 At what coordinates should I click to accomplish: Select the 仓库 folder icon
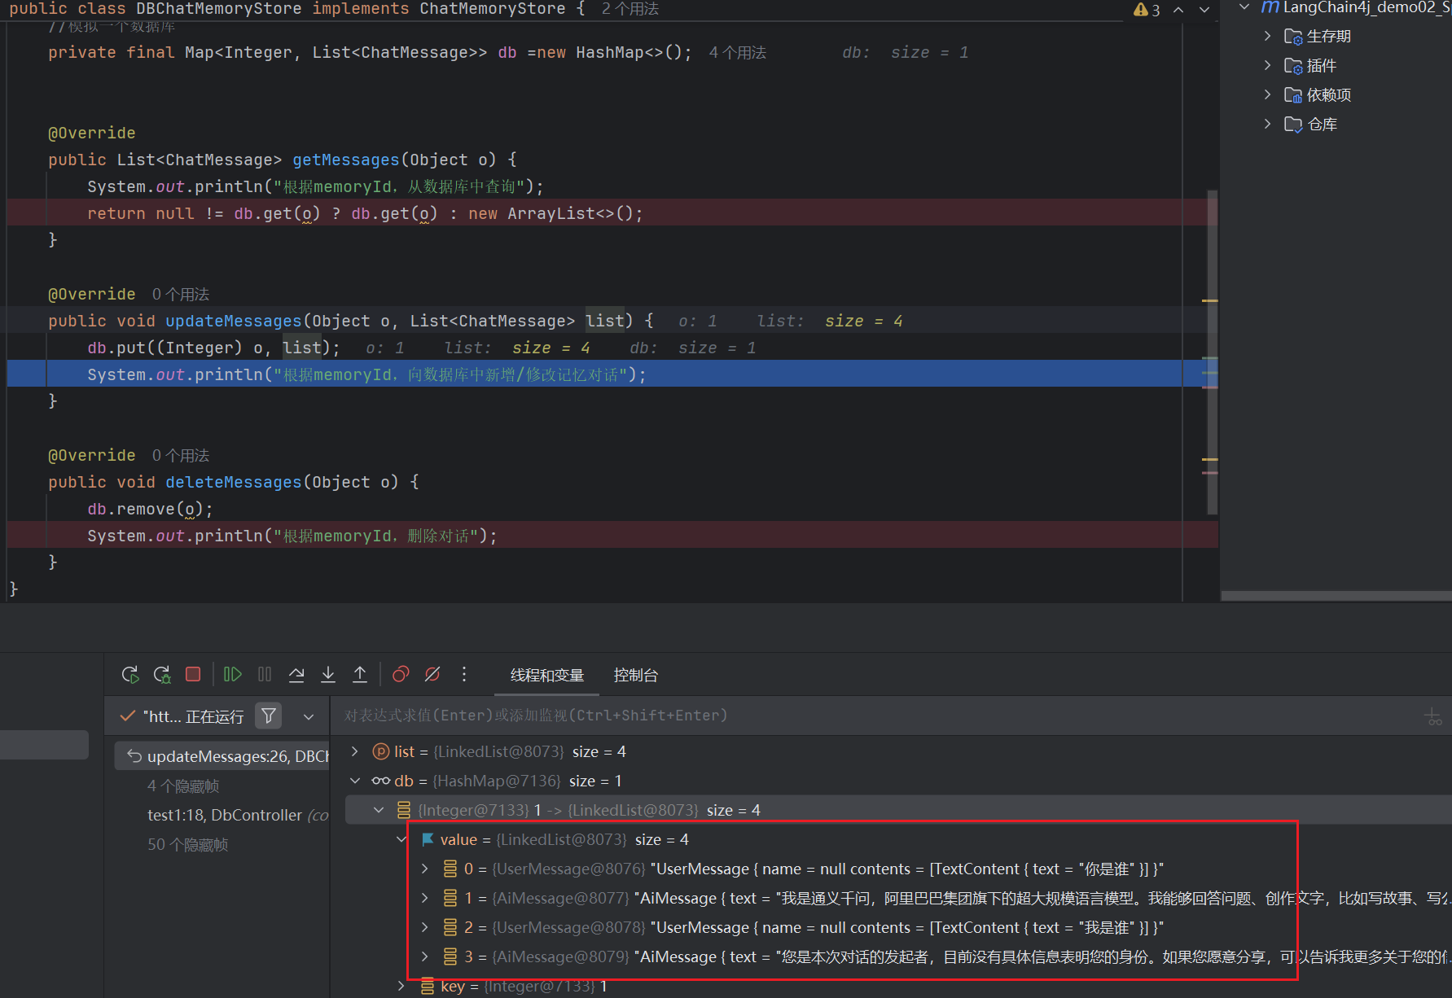tap(1293, 125)
